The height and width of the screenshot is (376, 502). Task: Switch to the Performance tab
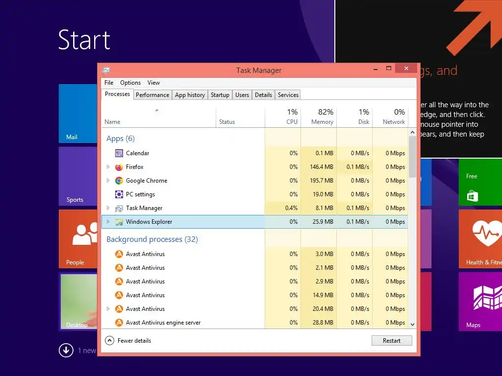point(152,95)
